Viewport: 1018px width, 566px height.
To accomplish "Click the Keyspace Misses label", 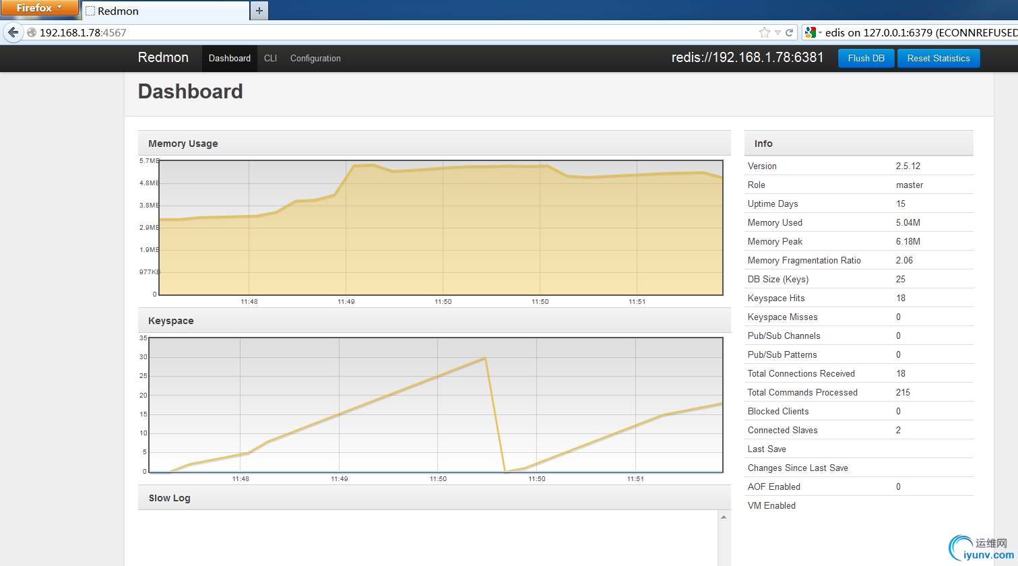I will tap(783, 317).
